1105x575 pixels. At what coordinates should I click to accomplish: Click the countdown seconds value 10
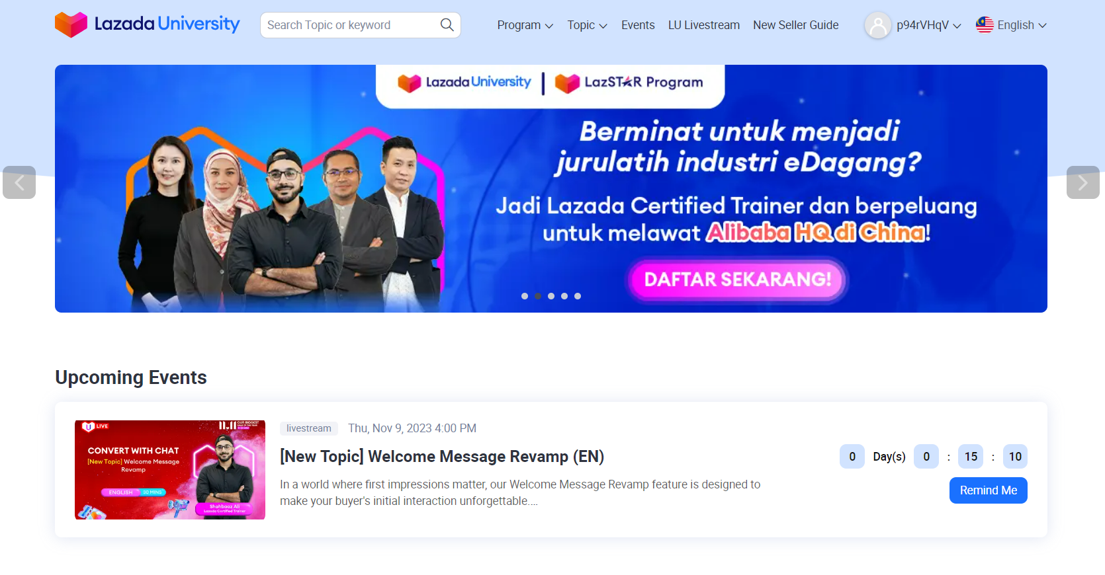[1015, 457]
